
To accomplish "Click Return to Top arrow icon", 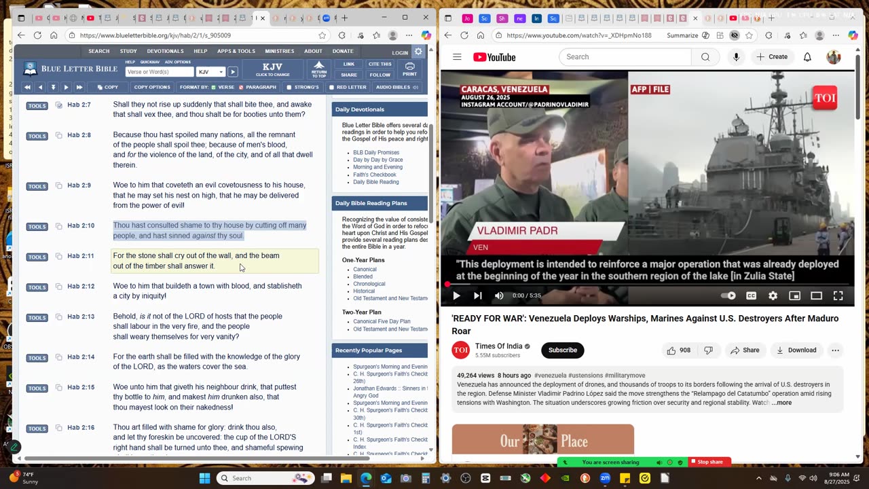I will click(x=318, y=69).
